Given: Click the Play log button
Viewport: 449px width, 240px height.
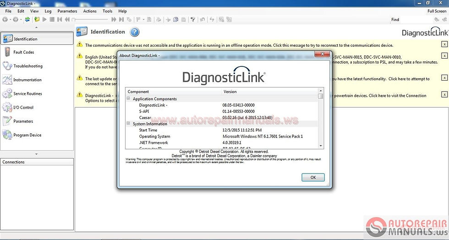Looking at the screenshot, I should [x=44, y=20].
